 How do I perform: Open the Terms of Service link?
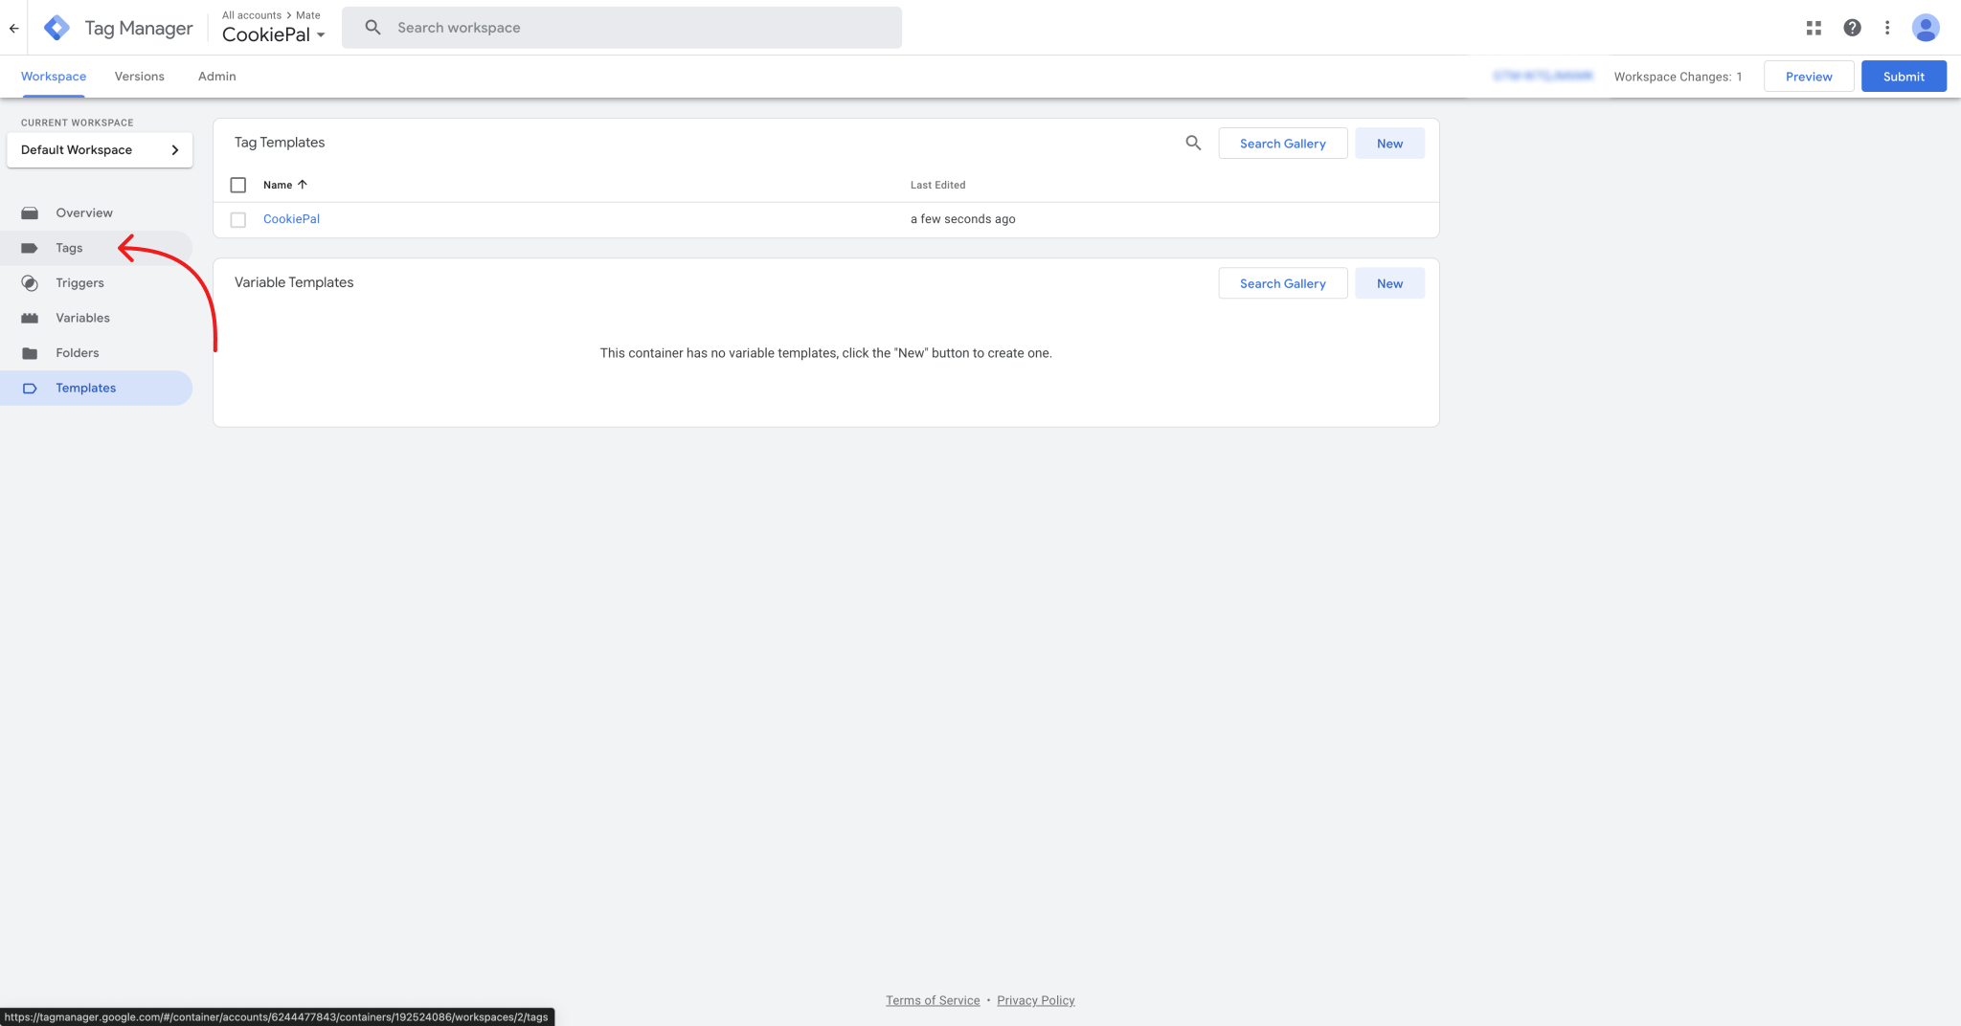pos(933,1000)
